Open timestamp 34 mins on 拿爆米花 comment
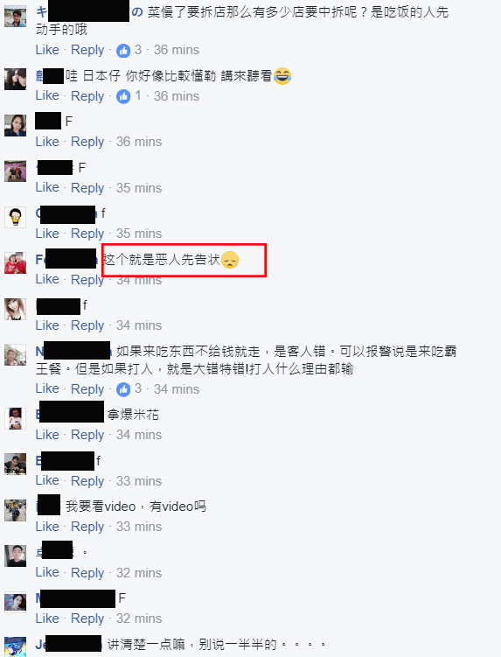Viewport: 501px width, 657px height. (x=139, y=435)
